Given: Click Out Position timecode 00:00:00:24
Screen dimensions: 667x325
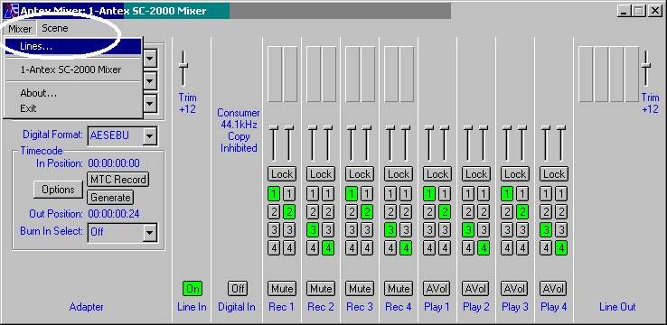Looking at the screenshot, I should 114,214.
